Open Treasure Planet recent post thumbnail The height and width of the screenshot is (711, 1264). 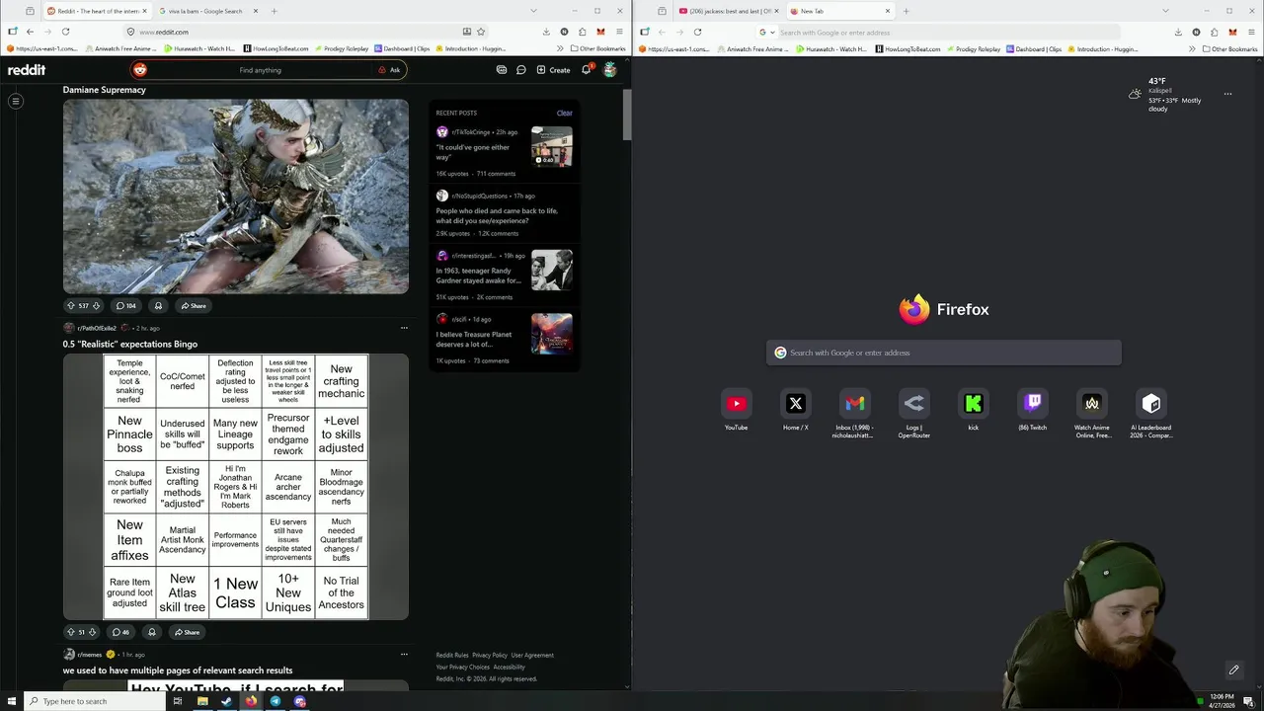coord(551,334)
